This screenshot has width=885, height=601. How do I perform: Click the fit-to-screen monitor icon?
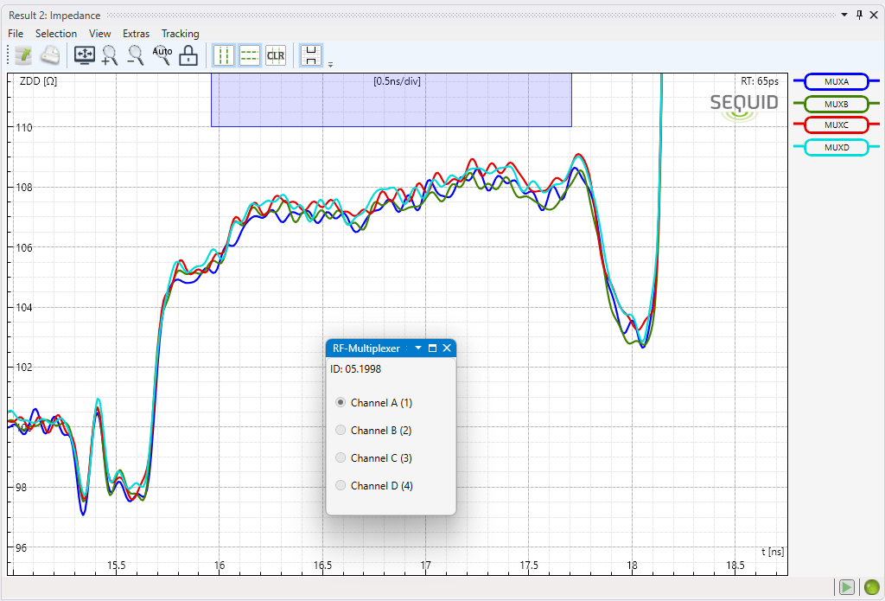(x=85, y=55)
